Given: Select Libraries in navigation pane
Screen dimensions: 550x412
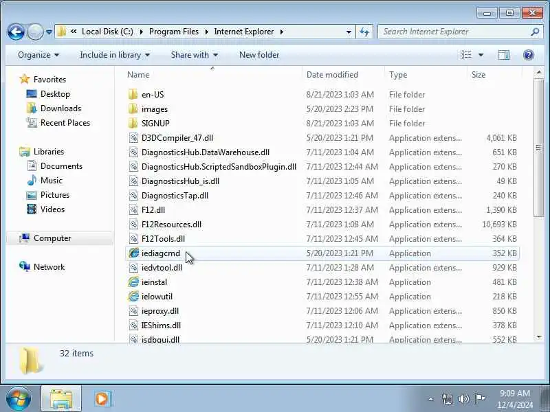Looking at the screenshot, I should pyautogui.click(x=48, y=151).
